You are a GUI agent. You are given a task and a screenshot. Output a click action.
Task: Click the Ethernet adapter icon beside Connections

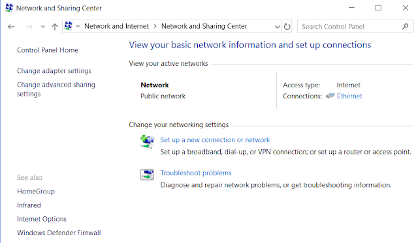[330, 96]
